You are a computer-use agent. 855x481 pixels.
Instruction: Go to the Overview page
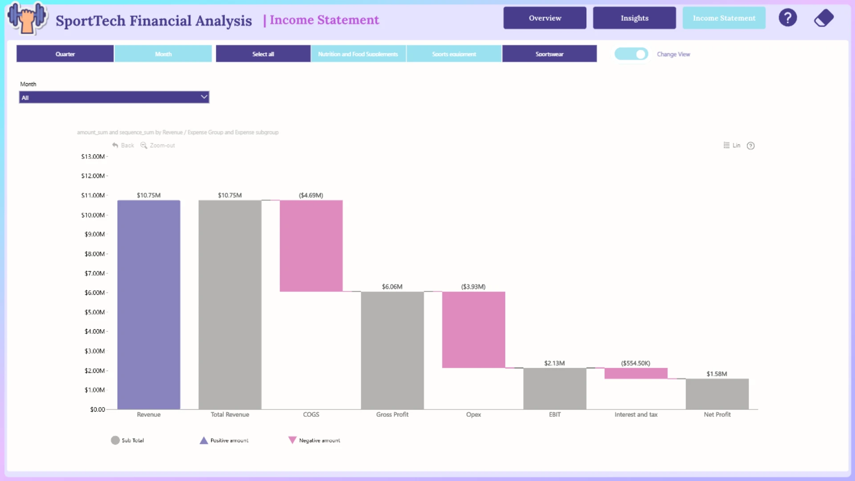click(x=545, y=18)
